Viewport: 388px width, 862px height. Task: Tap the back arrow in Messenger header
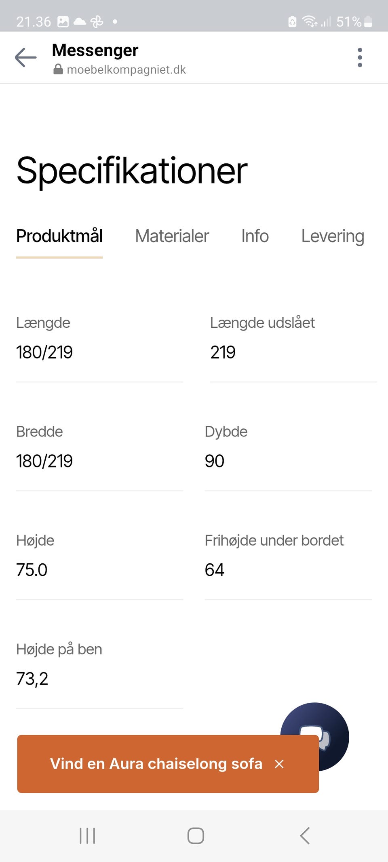pyautogui.click(x=25, y=58)
